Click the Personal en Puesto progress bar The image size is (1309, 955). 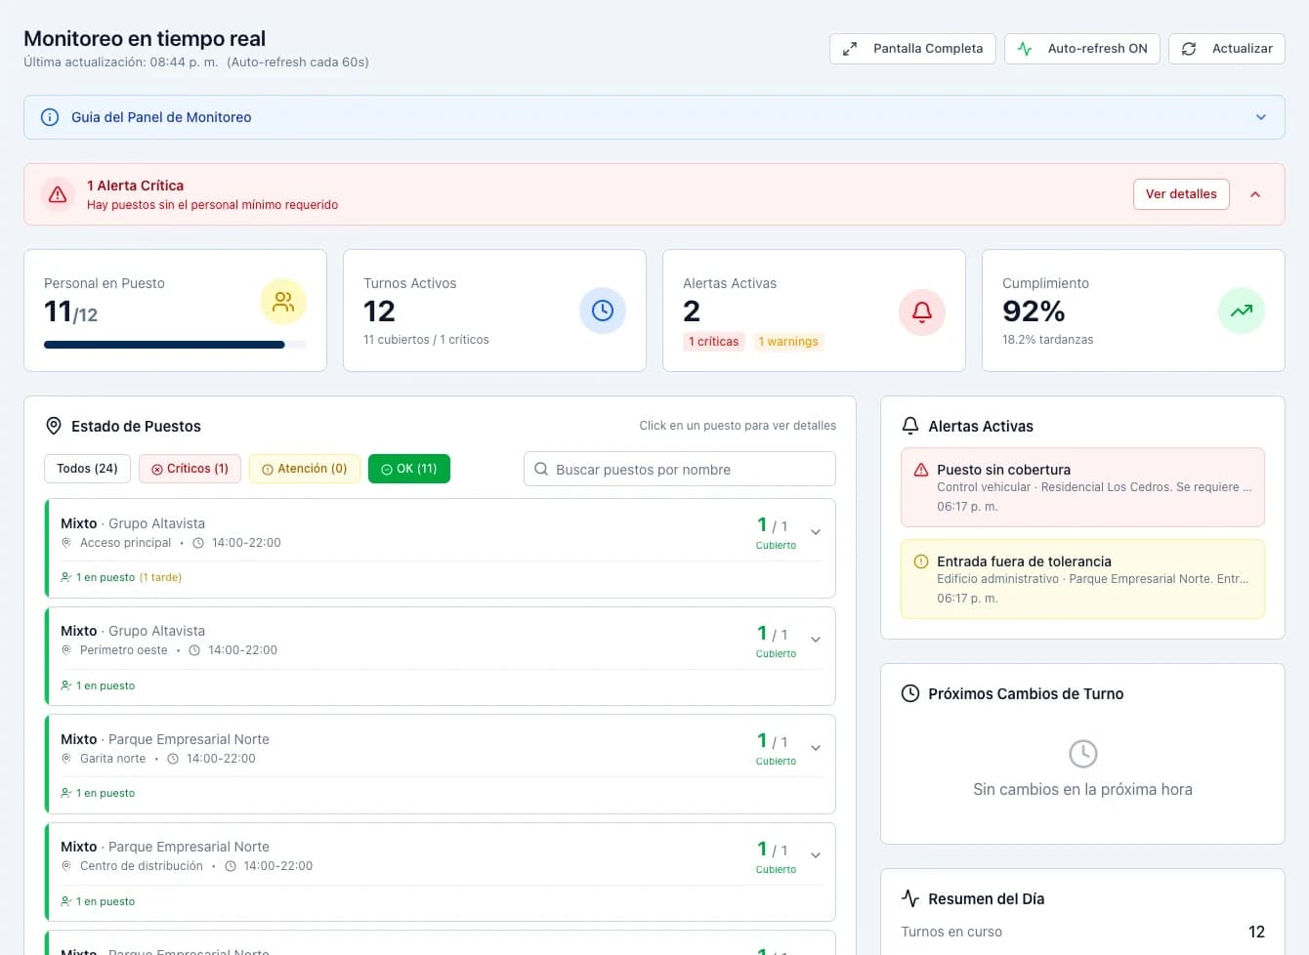click(x=175, y=345)
